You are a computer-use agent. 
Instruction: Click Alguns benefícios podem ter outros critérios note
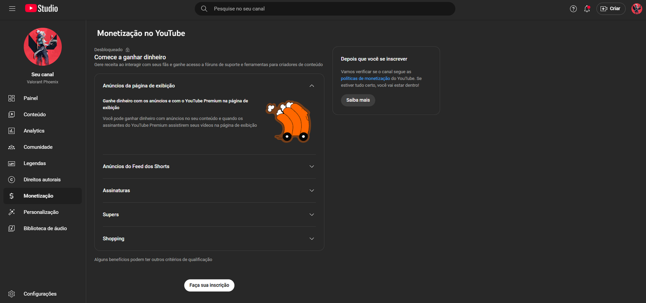click(x=153, y=259)
